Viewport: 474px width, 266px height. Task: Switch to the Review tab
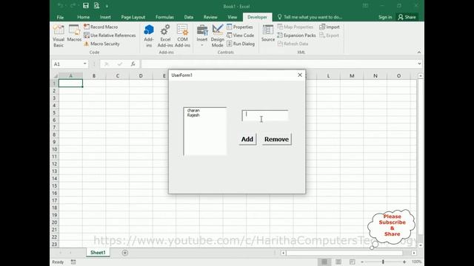210,17
